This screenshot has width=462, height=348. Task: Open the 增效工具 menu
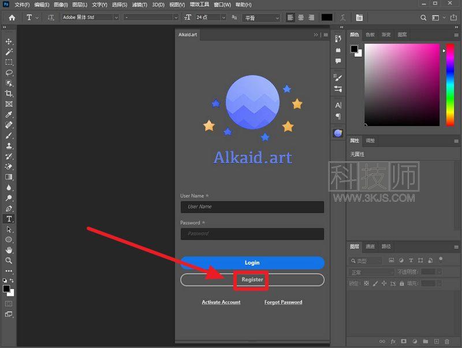pos(199,5)
